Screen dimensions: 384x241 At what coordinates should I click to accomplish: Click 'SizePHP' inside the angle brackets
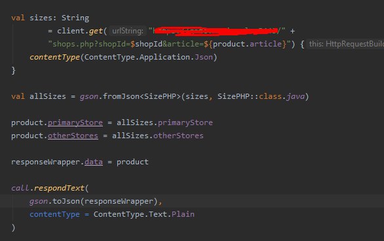click(x=161, y=96)
